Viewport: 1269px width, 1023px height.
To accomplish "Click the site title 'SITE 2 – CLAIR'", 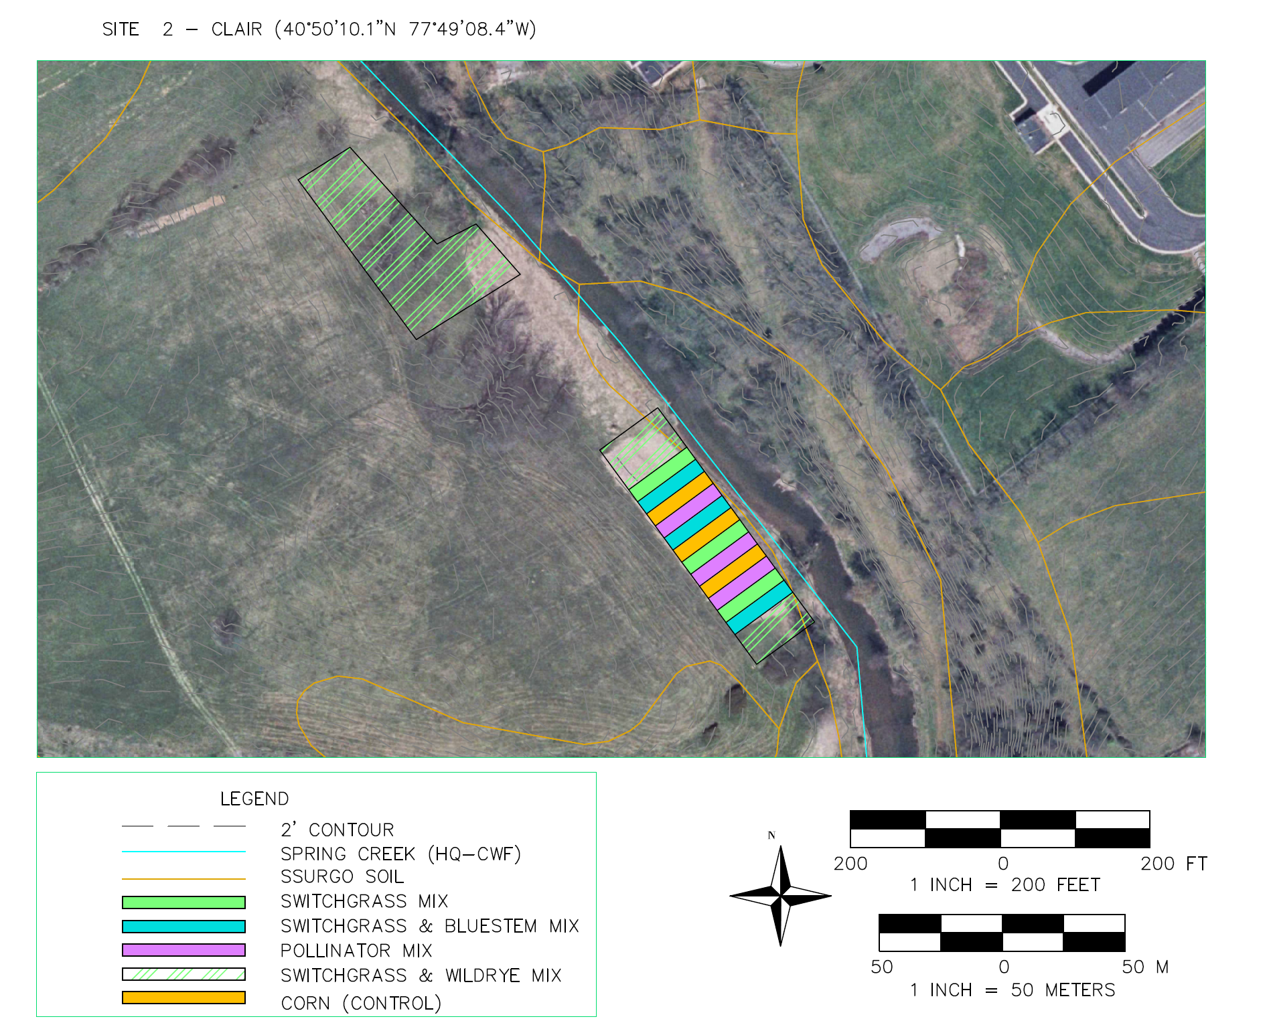I will pyautogui.click(x=182, y=29).
